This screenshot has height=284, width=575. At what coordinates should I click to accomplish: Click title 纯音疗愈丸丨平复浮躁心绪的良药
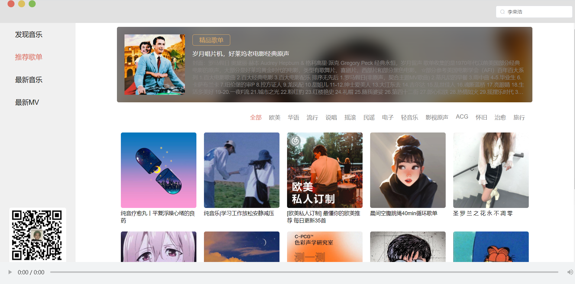pyautogui.click(x=158, y=217)
